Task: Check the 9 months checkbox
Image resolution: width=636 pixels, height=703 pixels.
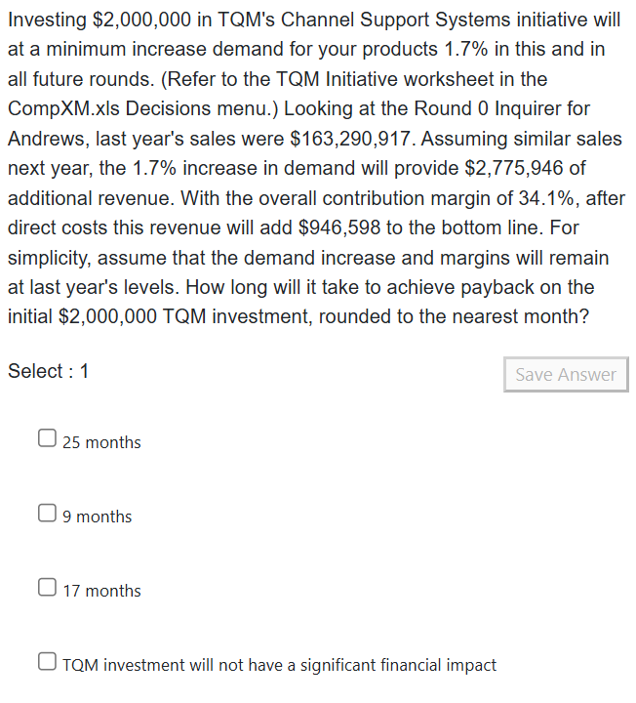Action: click(47, 513)
